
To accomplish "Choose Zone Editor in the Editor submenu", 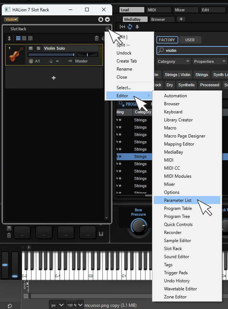I will click(x=187, y=297).
